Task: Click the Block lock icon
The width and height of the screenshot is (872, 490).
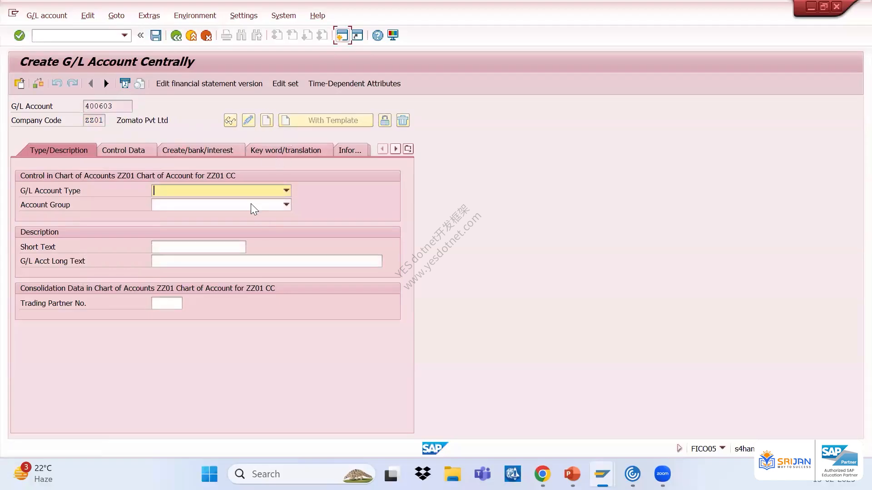Action: tap(385, 120)
